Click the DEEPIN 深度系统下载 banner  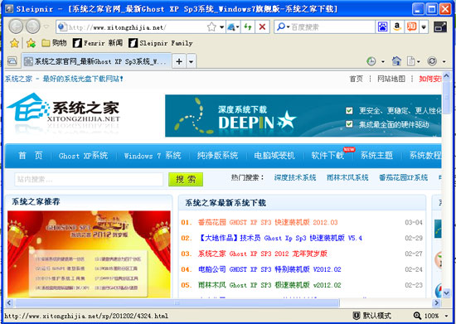tap(303, 116)
